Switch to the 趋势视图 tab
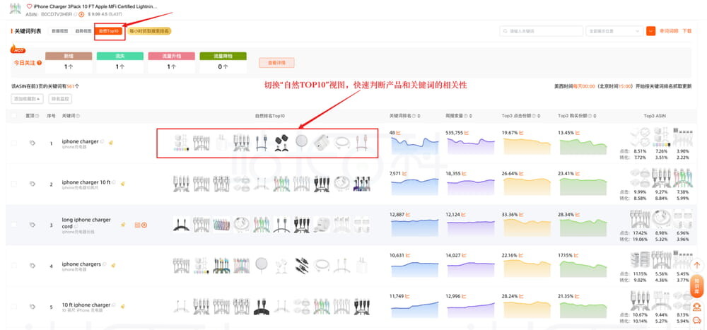The width and height of the screenshot is (707, 330). pyautogui.click(x=83, y=31)
